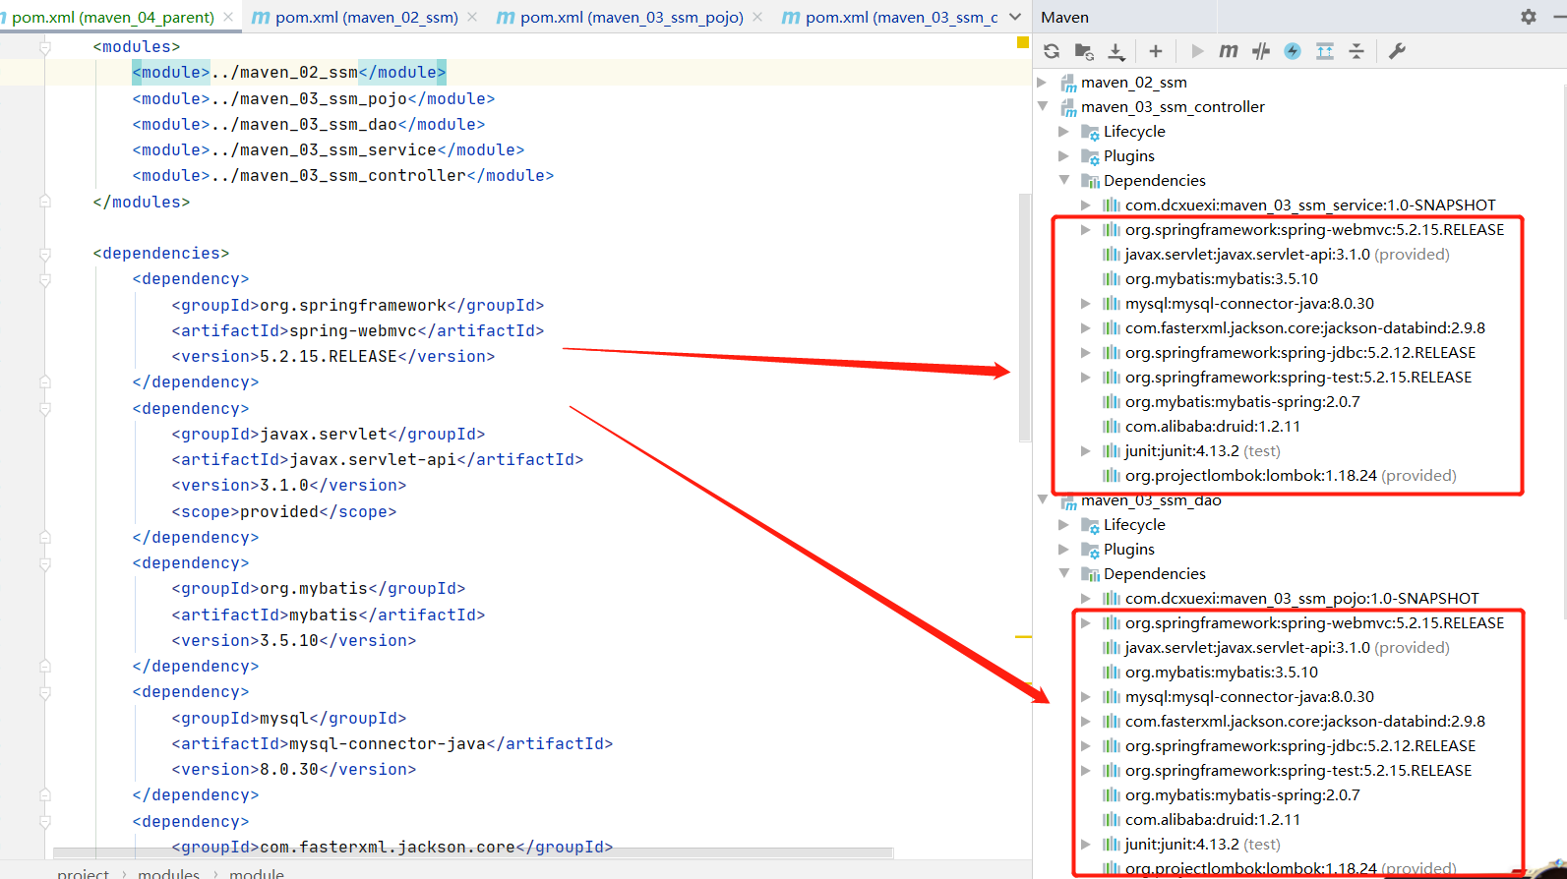Screen dimensions: 1567x879
Task: Click Dependencies folder icon under maven_03_ssm_dao
Action: [1090, 574]
